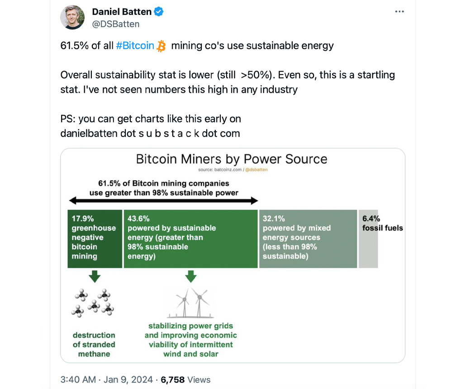
Task: Click the green 43.6% sustainable energy block
Action: pyautogui.click(x=190, y=238)
